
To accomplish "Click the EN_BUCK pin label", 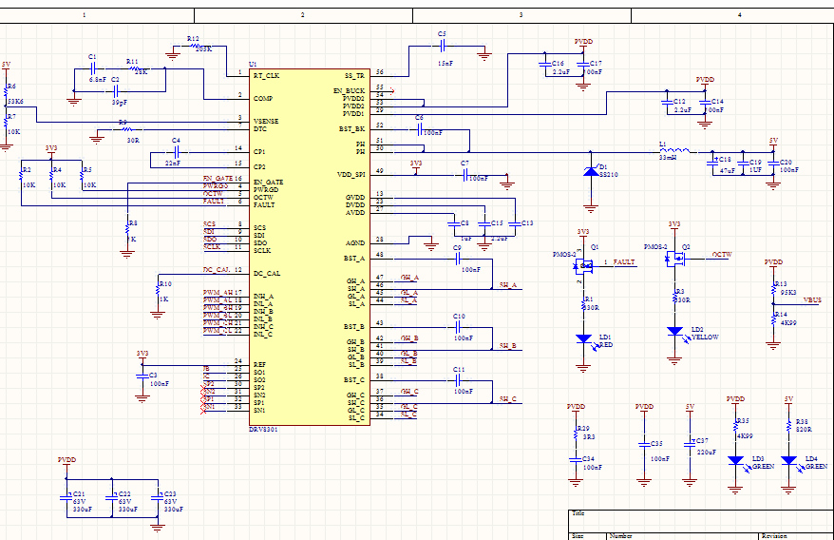I will tap(350, 91).
